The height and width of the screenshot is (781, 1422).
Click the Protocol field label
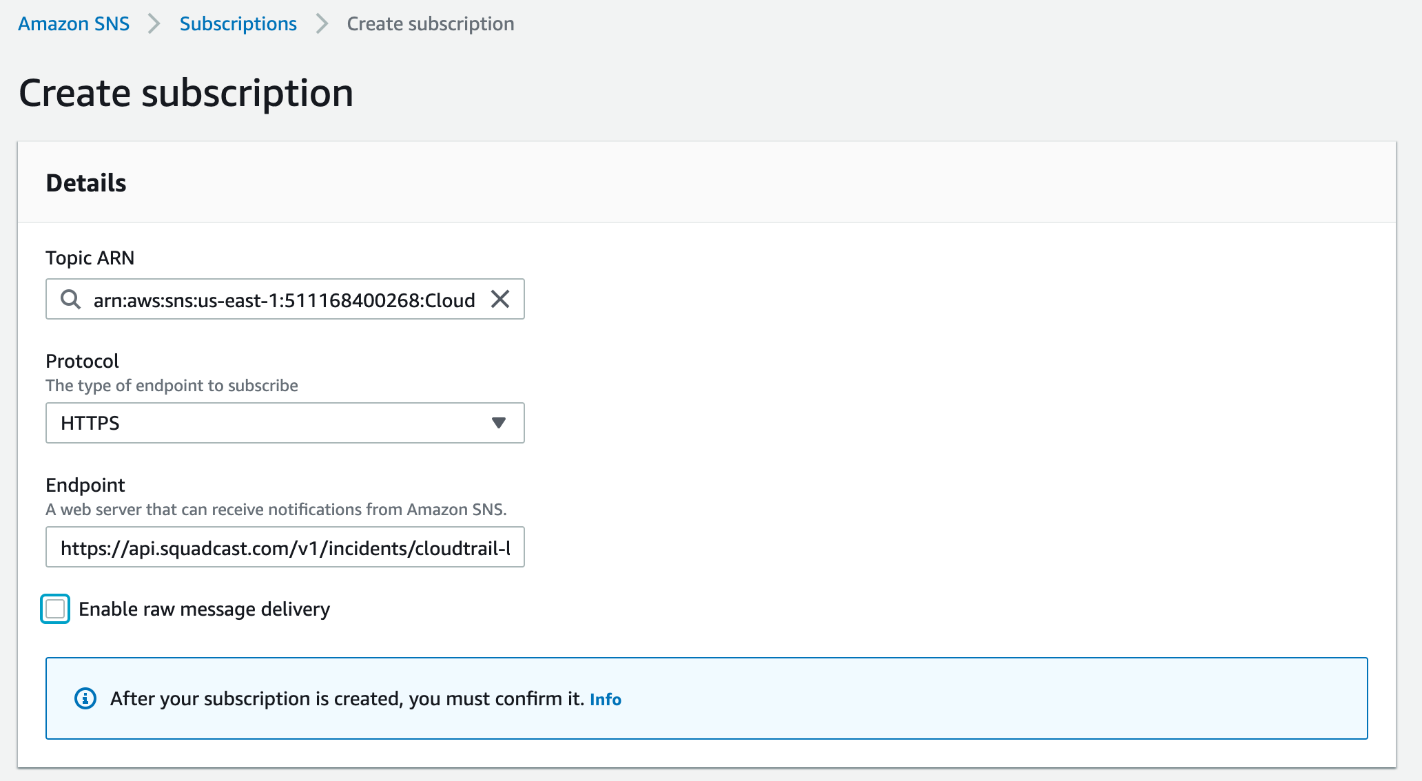tap(82, 361)
